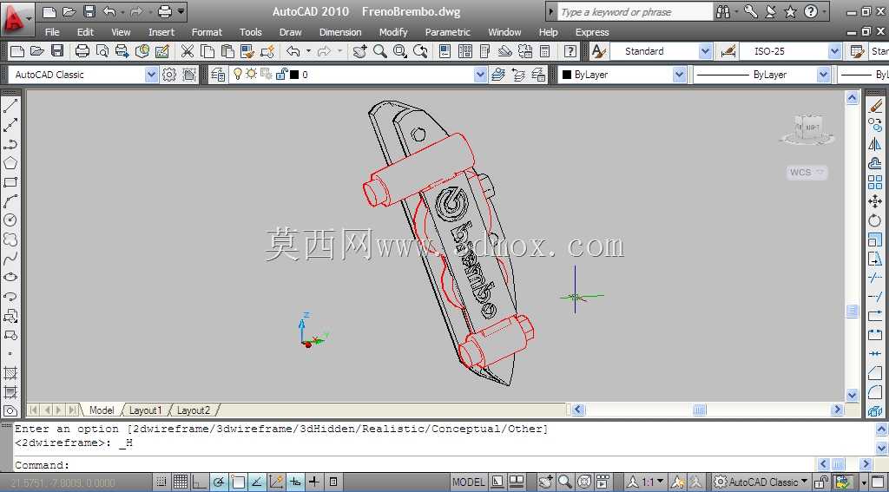Toggle Ortho Mode in status bar
Screen dimensions: 889x492
199,482
